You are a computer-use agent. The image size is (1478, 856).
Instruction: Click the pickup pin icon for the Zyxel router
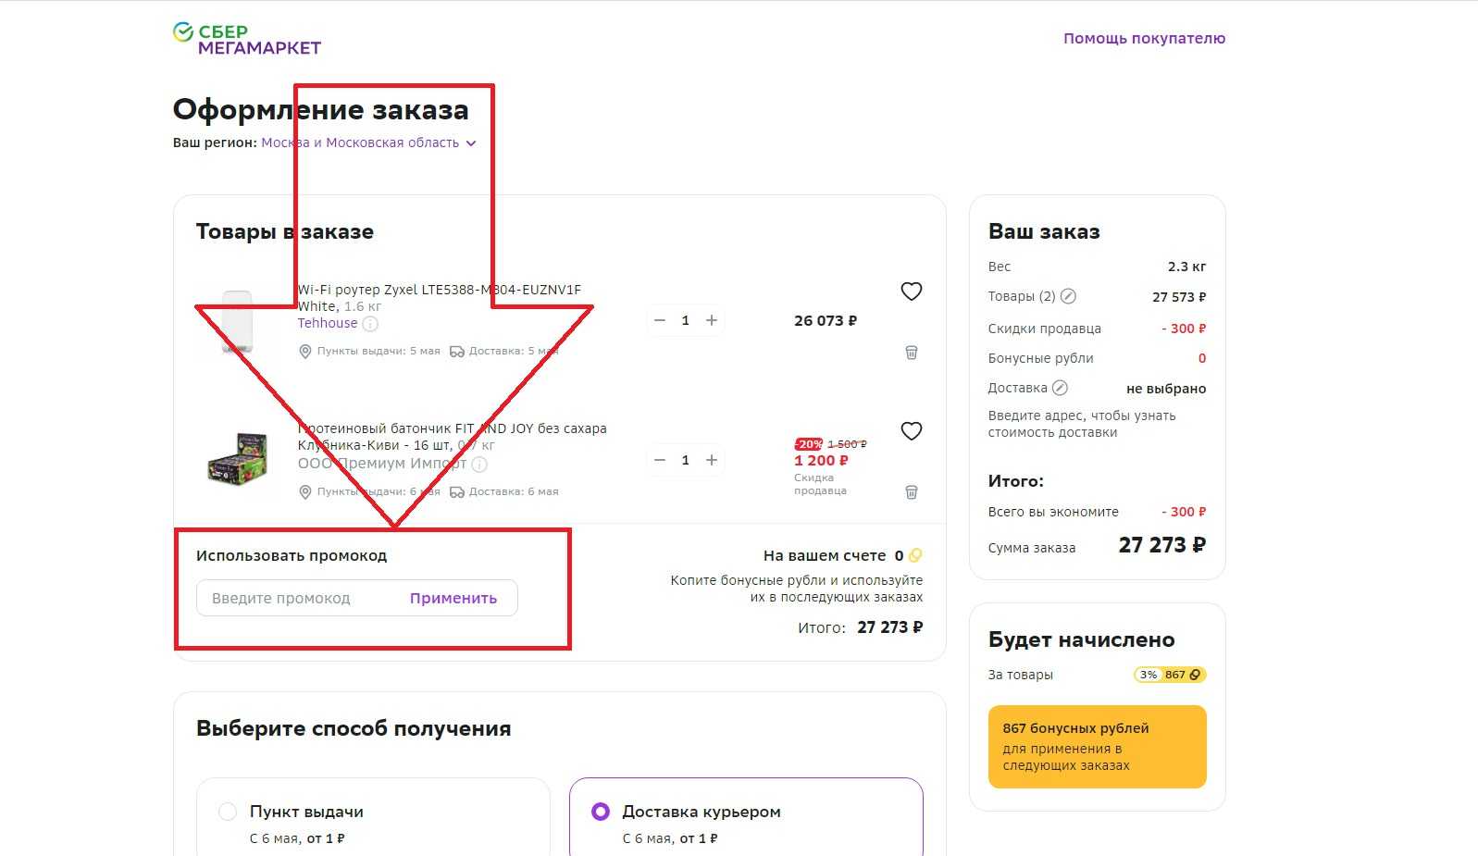[x=305, y=352]
